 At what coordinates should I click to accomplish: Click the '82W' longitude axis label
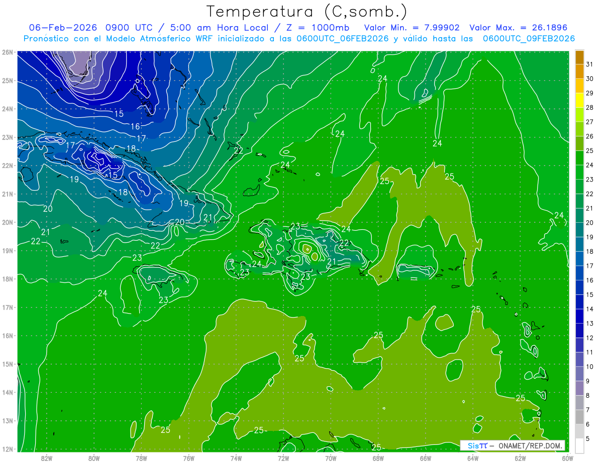pyautogui.click(x=47, y=458)
